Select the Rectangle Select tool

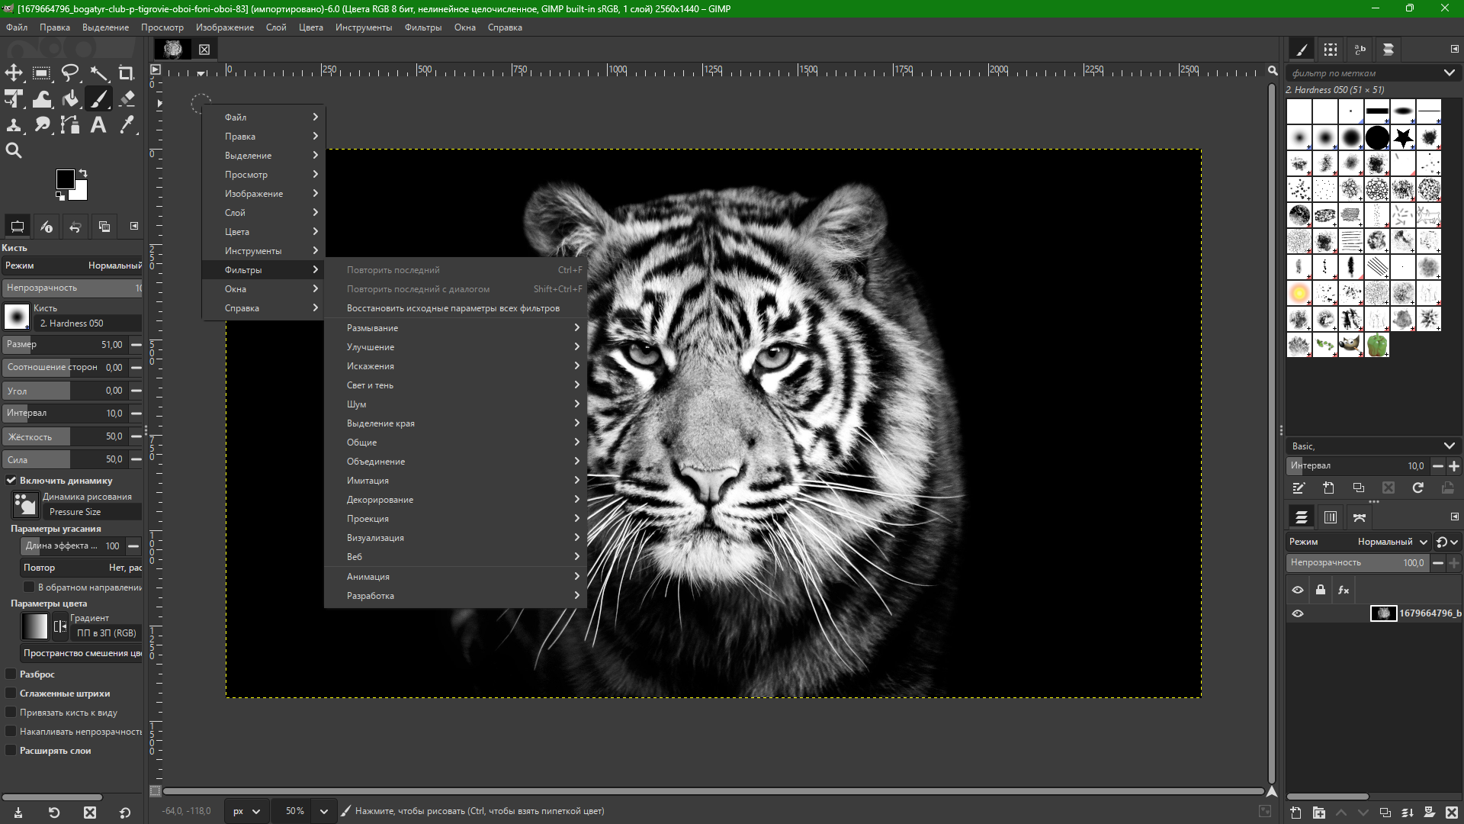[42, 73]
